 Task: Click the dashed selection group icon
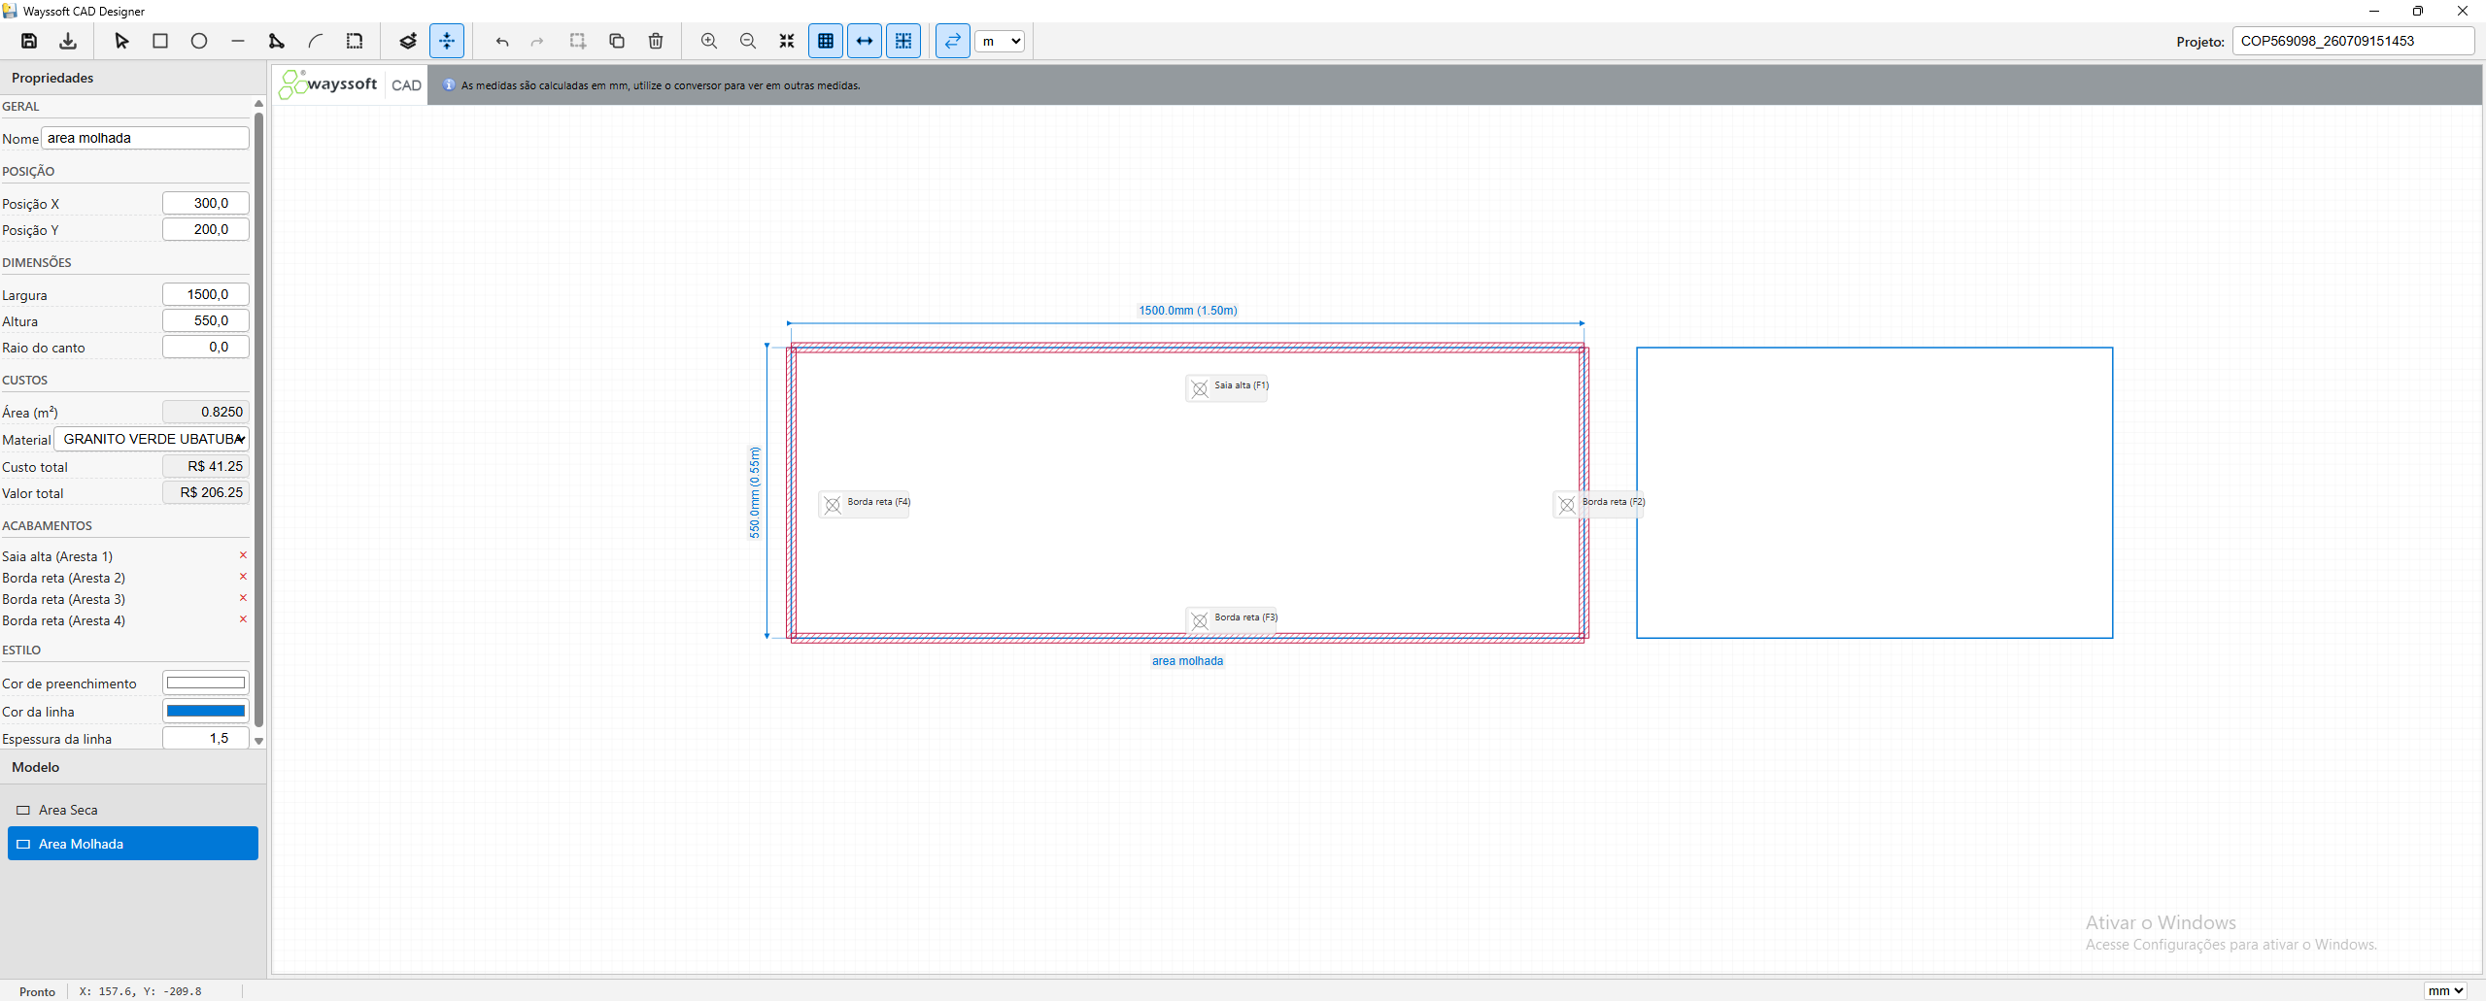(578, 41)
